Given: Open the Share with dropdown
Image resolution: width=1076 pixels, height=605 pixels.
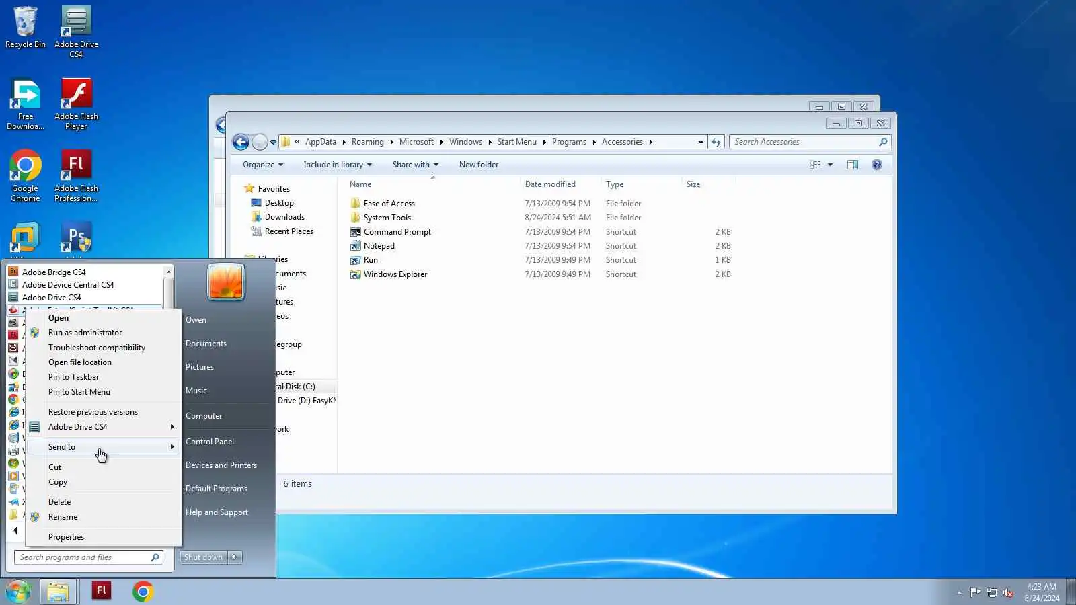Looking at the screenshot, I should coord(416,165).
